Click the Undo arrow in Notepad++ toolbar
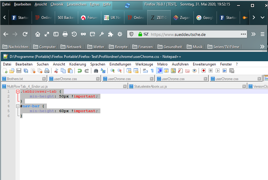The width and height of the screenshot is (268, 180). (79, 71)
